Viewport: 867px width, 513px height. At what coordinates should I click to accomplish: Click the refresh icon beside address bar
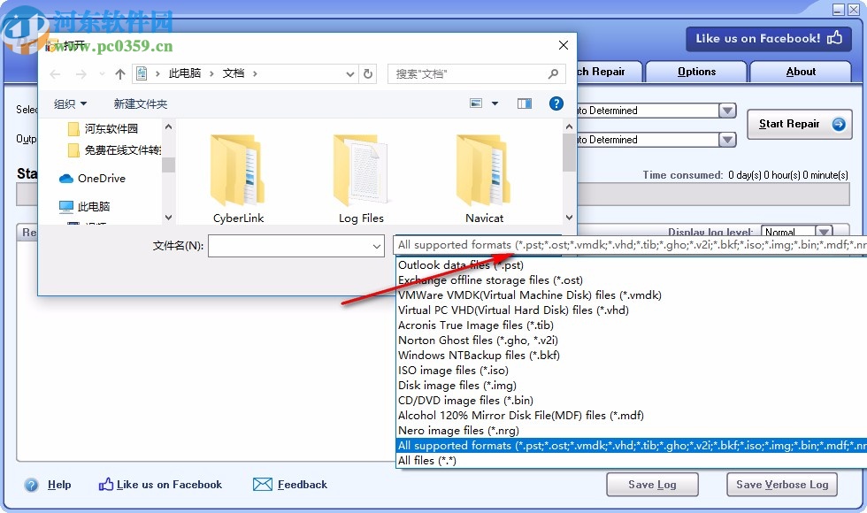pyautogui.click(x=368, y=74)
